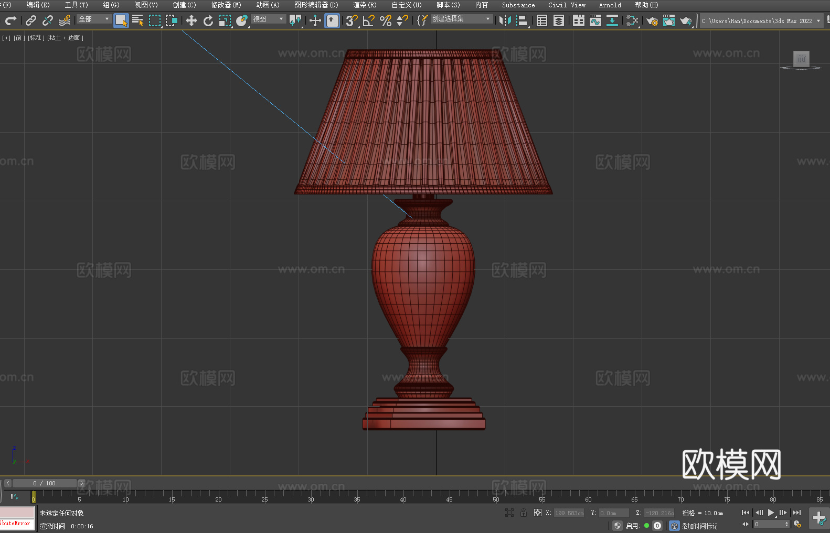
Task: Toggle the selection lock padlock
Action: pyautogui.click(x=523, y=513)
